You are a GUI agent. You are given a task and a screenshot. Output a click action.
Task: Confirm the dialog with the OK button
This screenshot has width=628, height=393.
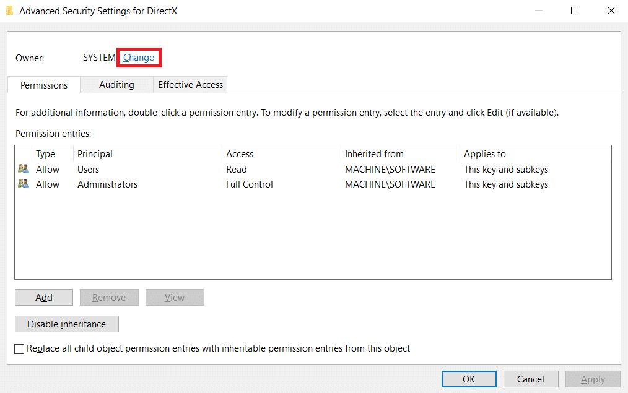tap(469, 379)
